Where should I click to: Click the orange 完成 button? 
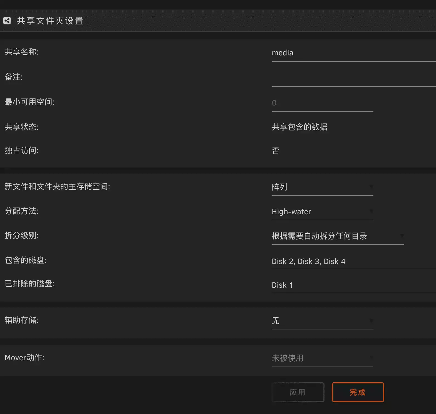coord(358,392)
